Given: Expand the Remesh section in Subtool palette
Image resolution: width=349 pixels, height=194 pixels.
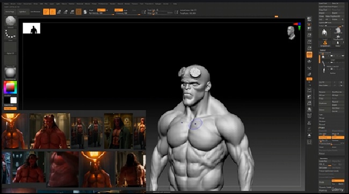Looking at the screenshot, I should (x=322, y=124).
